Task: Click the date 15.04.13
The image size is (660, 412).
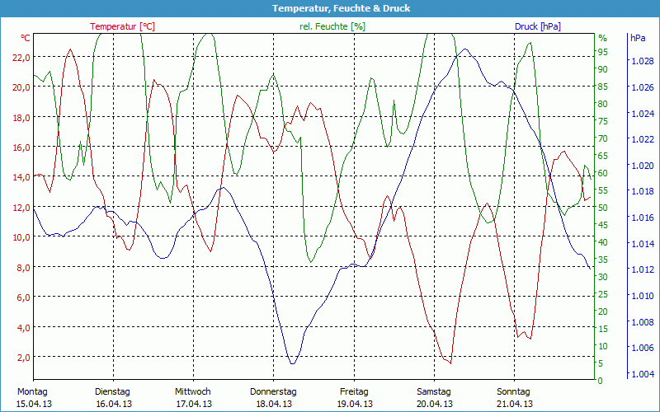Action: point(34,405)
